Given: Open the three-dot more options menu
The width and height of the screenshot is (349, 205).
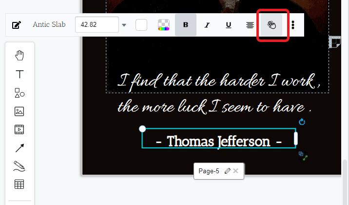Looking at the screenshot, I should 293,25.
